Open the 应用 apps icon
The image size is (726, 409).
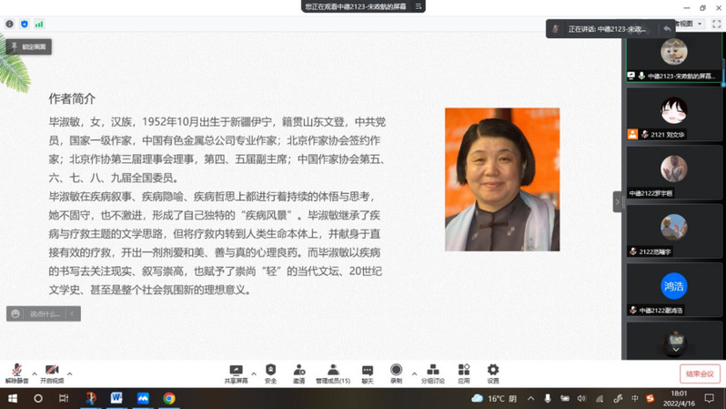[464, 373]
